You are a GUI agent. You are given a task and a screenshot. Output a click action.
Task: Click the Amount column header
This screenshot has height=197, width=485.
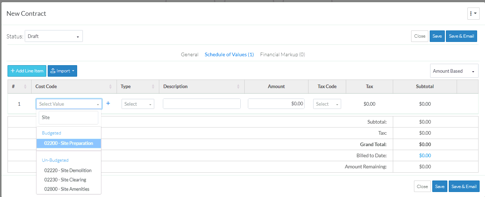pos(276,87)
